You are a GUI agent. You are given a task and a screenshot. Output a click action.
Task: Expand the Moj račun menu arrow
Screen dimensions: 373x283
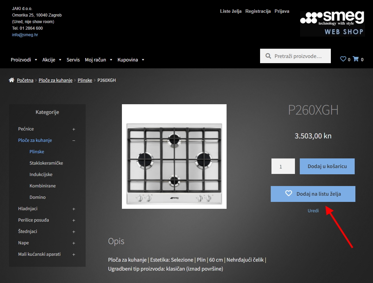[x=111, y=60]
